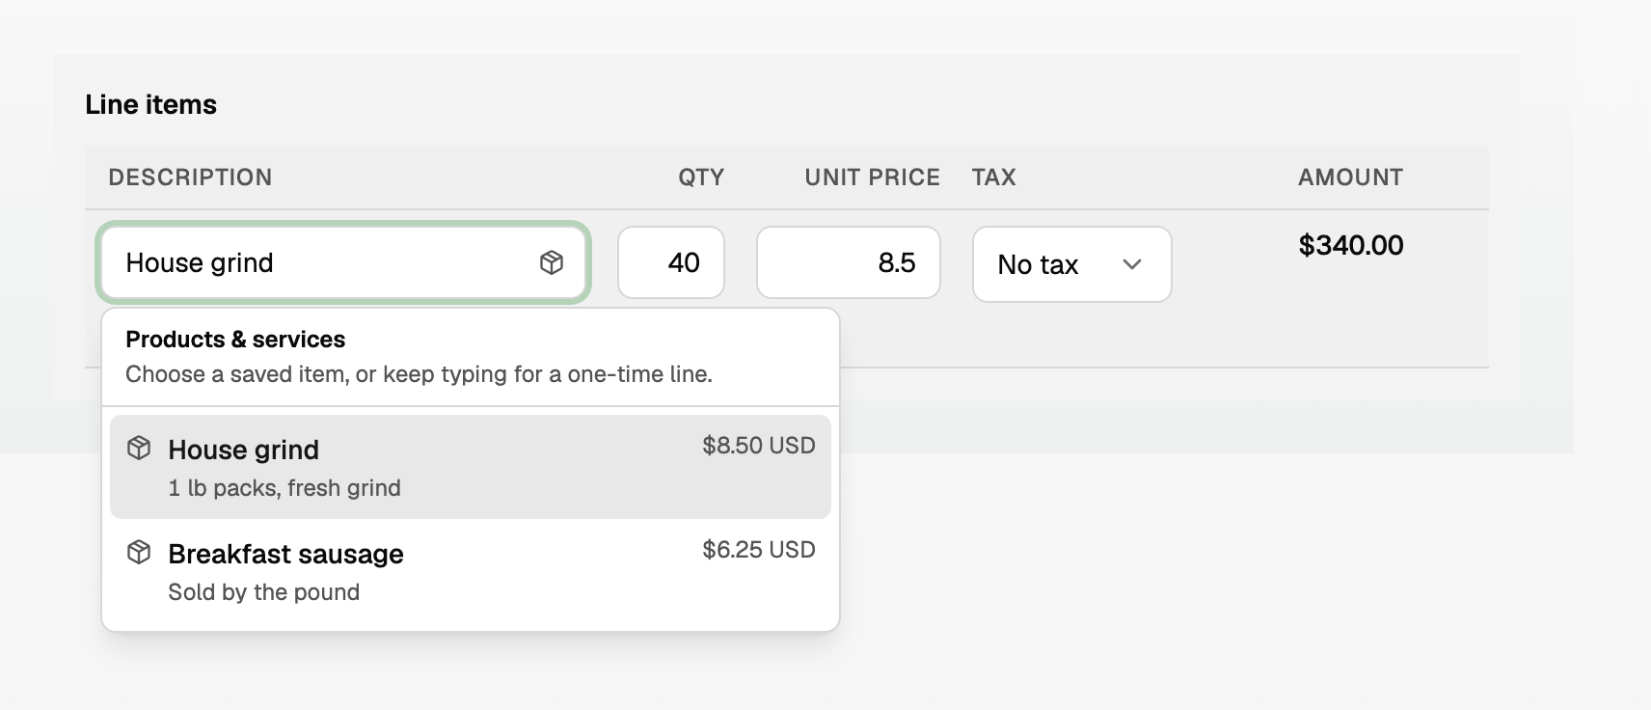Click the 'Choose a saved item' hint text

point(419,374)
